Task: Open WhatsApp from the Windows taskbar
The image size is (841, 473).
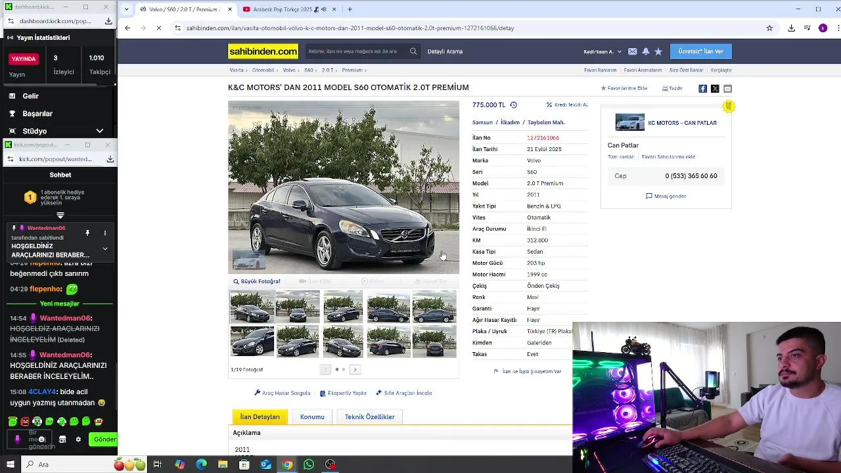Action: tap(309, 464)
